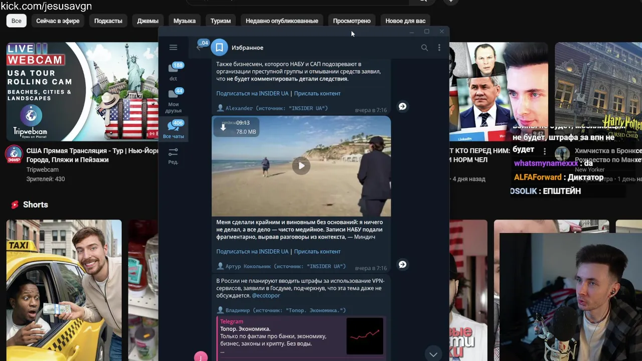
Task: Click ALFAForward chat username
Action: coord(538,177)
